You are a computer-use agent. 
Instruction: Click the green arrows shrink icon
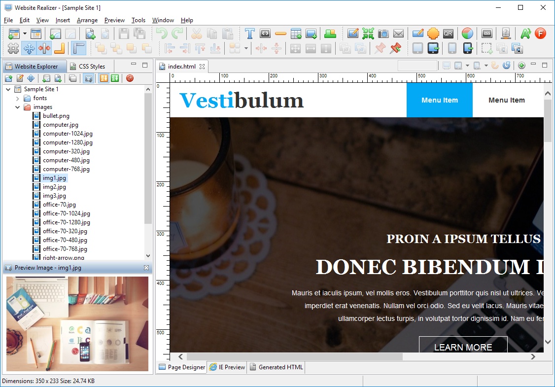coord(368,34)
